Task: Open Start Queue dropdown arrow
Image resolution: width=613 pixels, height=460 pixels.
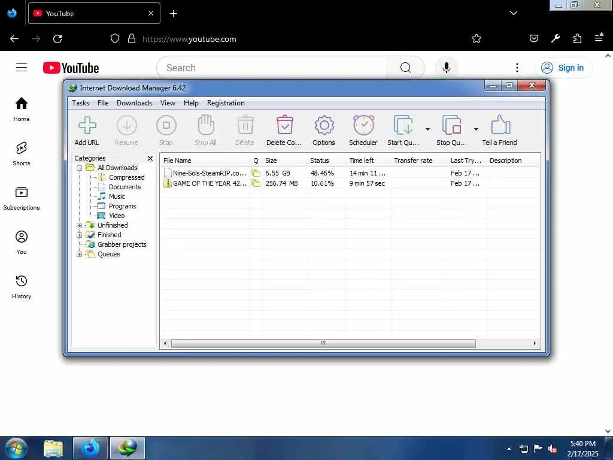Action: [427, 129]
